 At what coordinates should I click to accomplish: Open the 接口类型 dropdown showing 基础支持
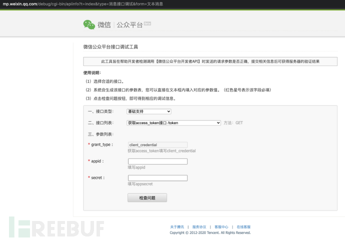pos(149,111)
